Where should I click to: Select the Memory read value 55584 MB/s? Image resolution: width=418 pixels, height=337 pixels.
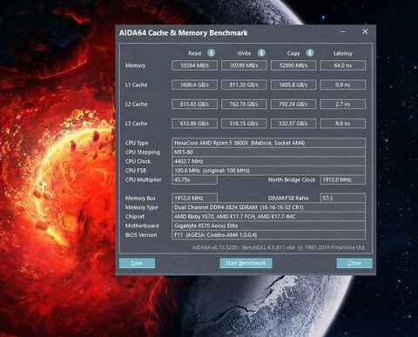pyautogui.click(x=194, y=65)
